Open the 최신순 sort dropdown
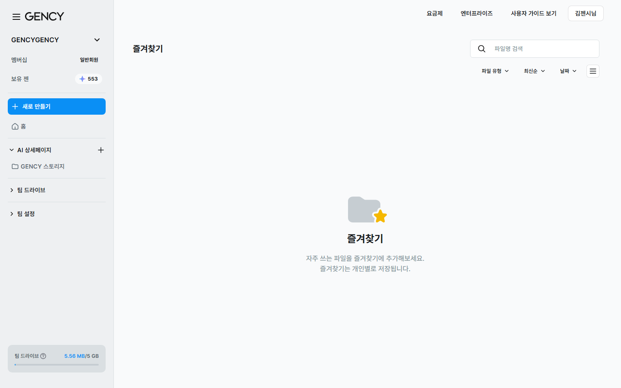Screen dimensions: 621x388 point(534,71)
